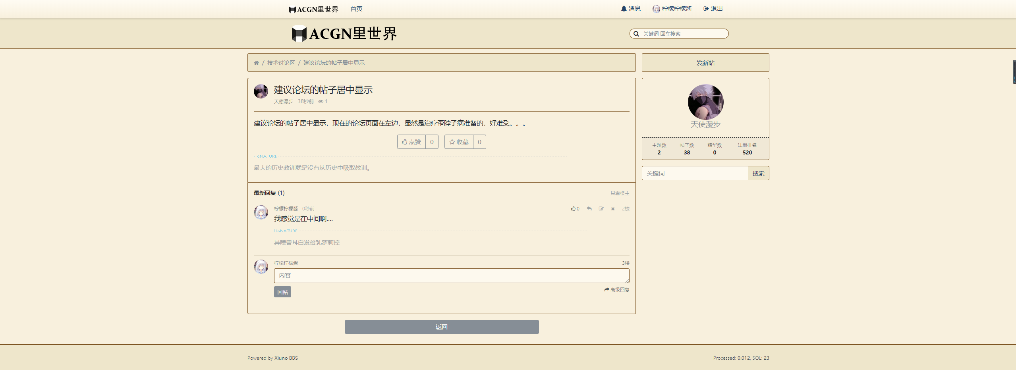This screenshot has width=1016, height=370.
Task: Open 技术讨论区 breadcrumb link
Action: pyautogui.click(x=281, y=63)
